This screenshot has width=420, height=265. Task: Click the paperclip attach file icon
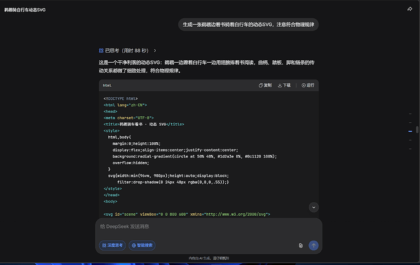coord(301,246)
